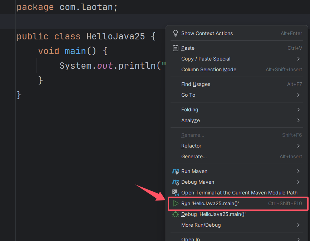Expand the Copy / Paste Special chevron
The height and width of the screenshot is (241, 310).
[x=298, y=59]
